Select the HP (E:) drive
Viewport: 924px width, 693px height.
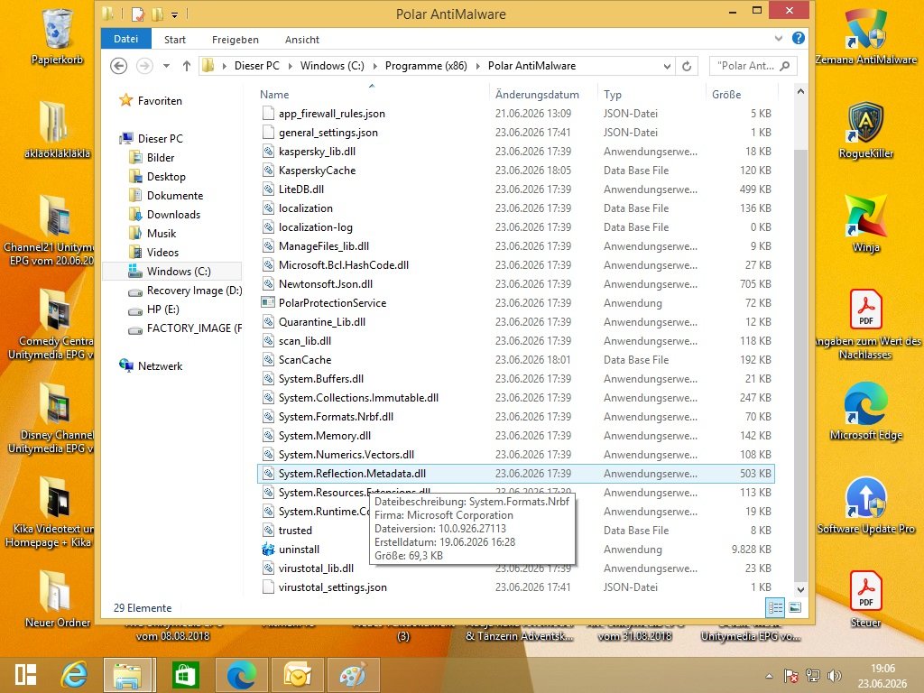click(x=162, y=310)
